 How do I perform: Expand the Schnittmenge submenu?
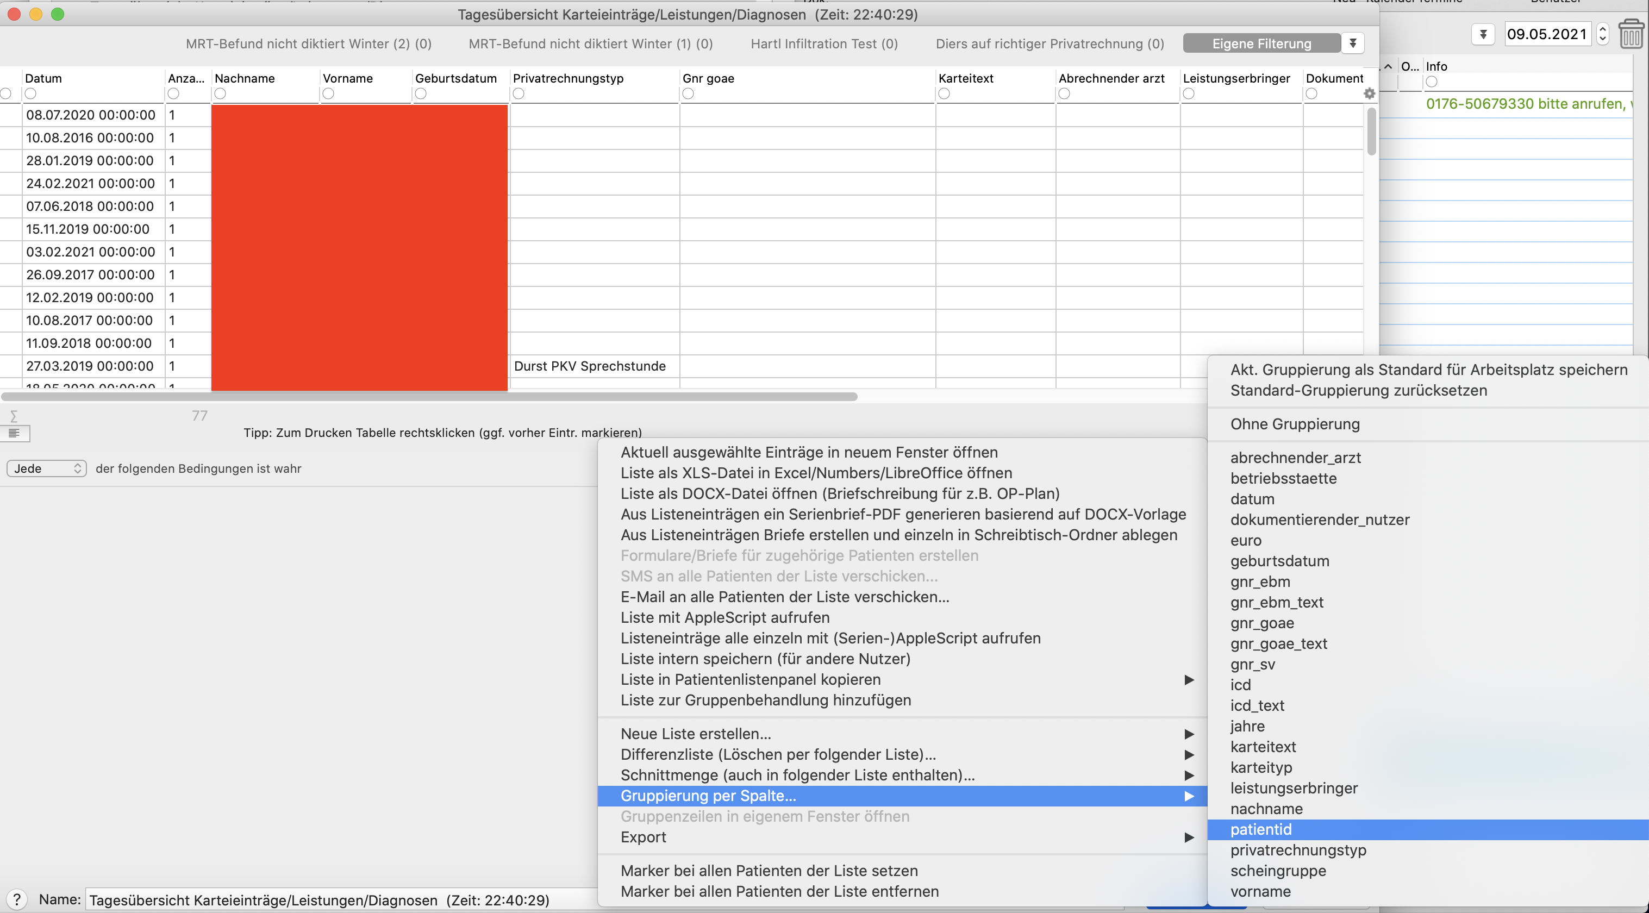1189,775
